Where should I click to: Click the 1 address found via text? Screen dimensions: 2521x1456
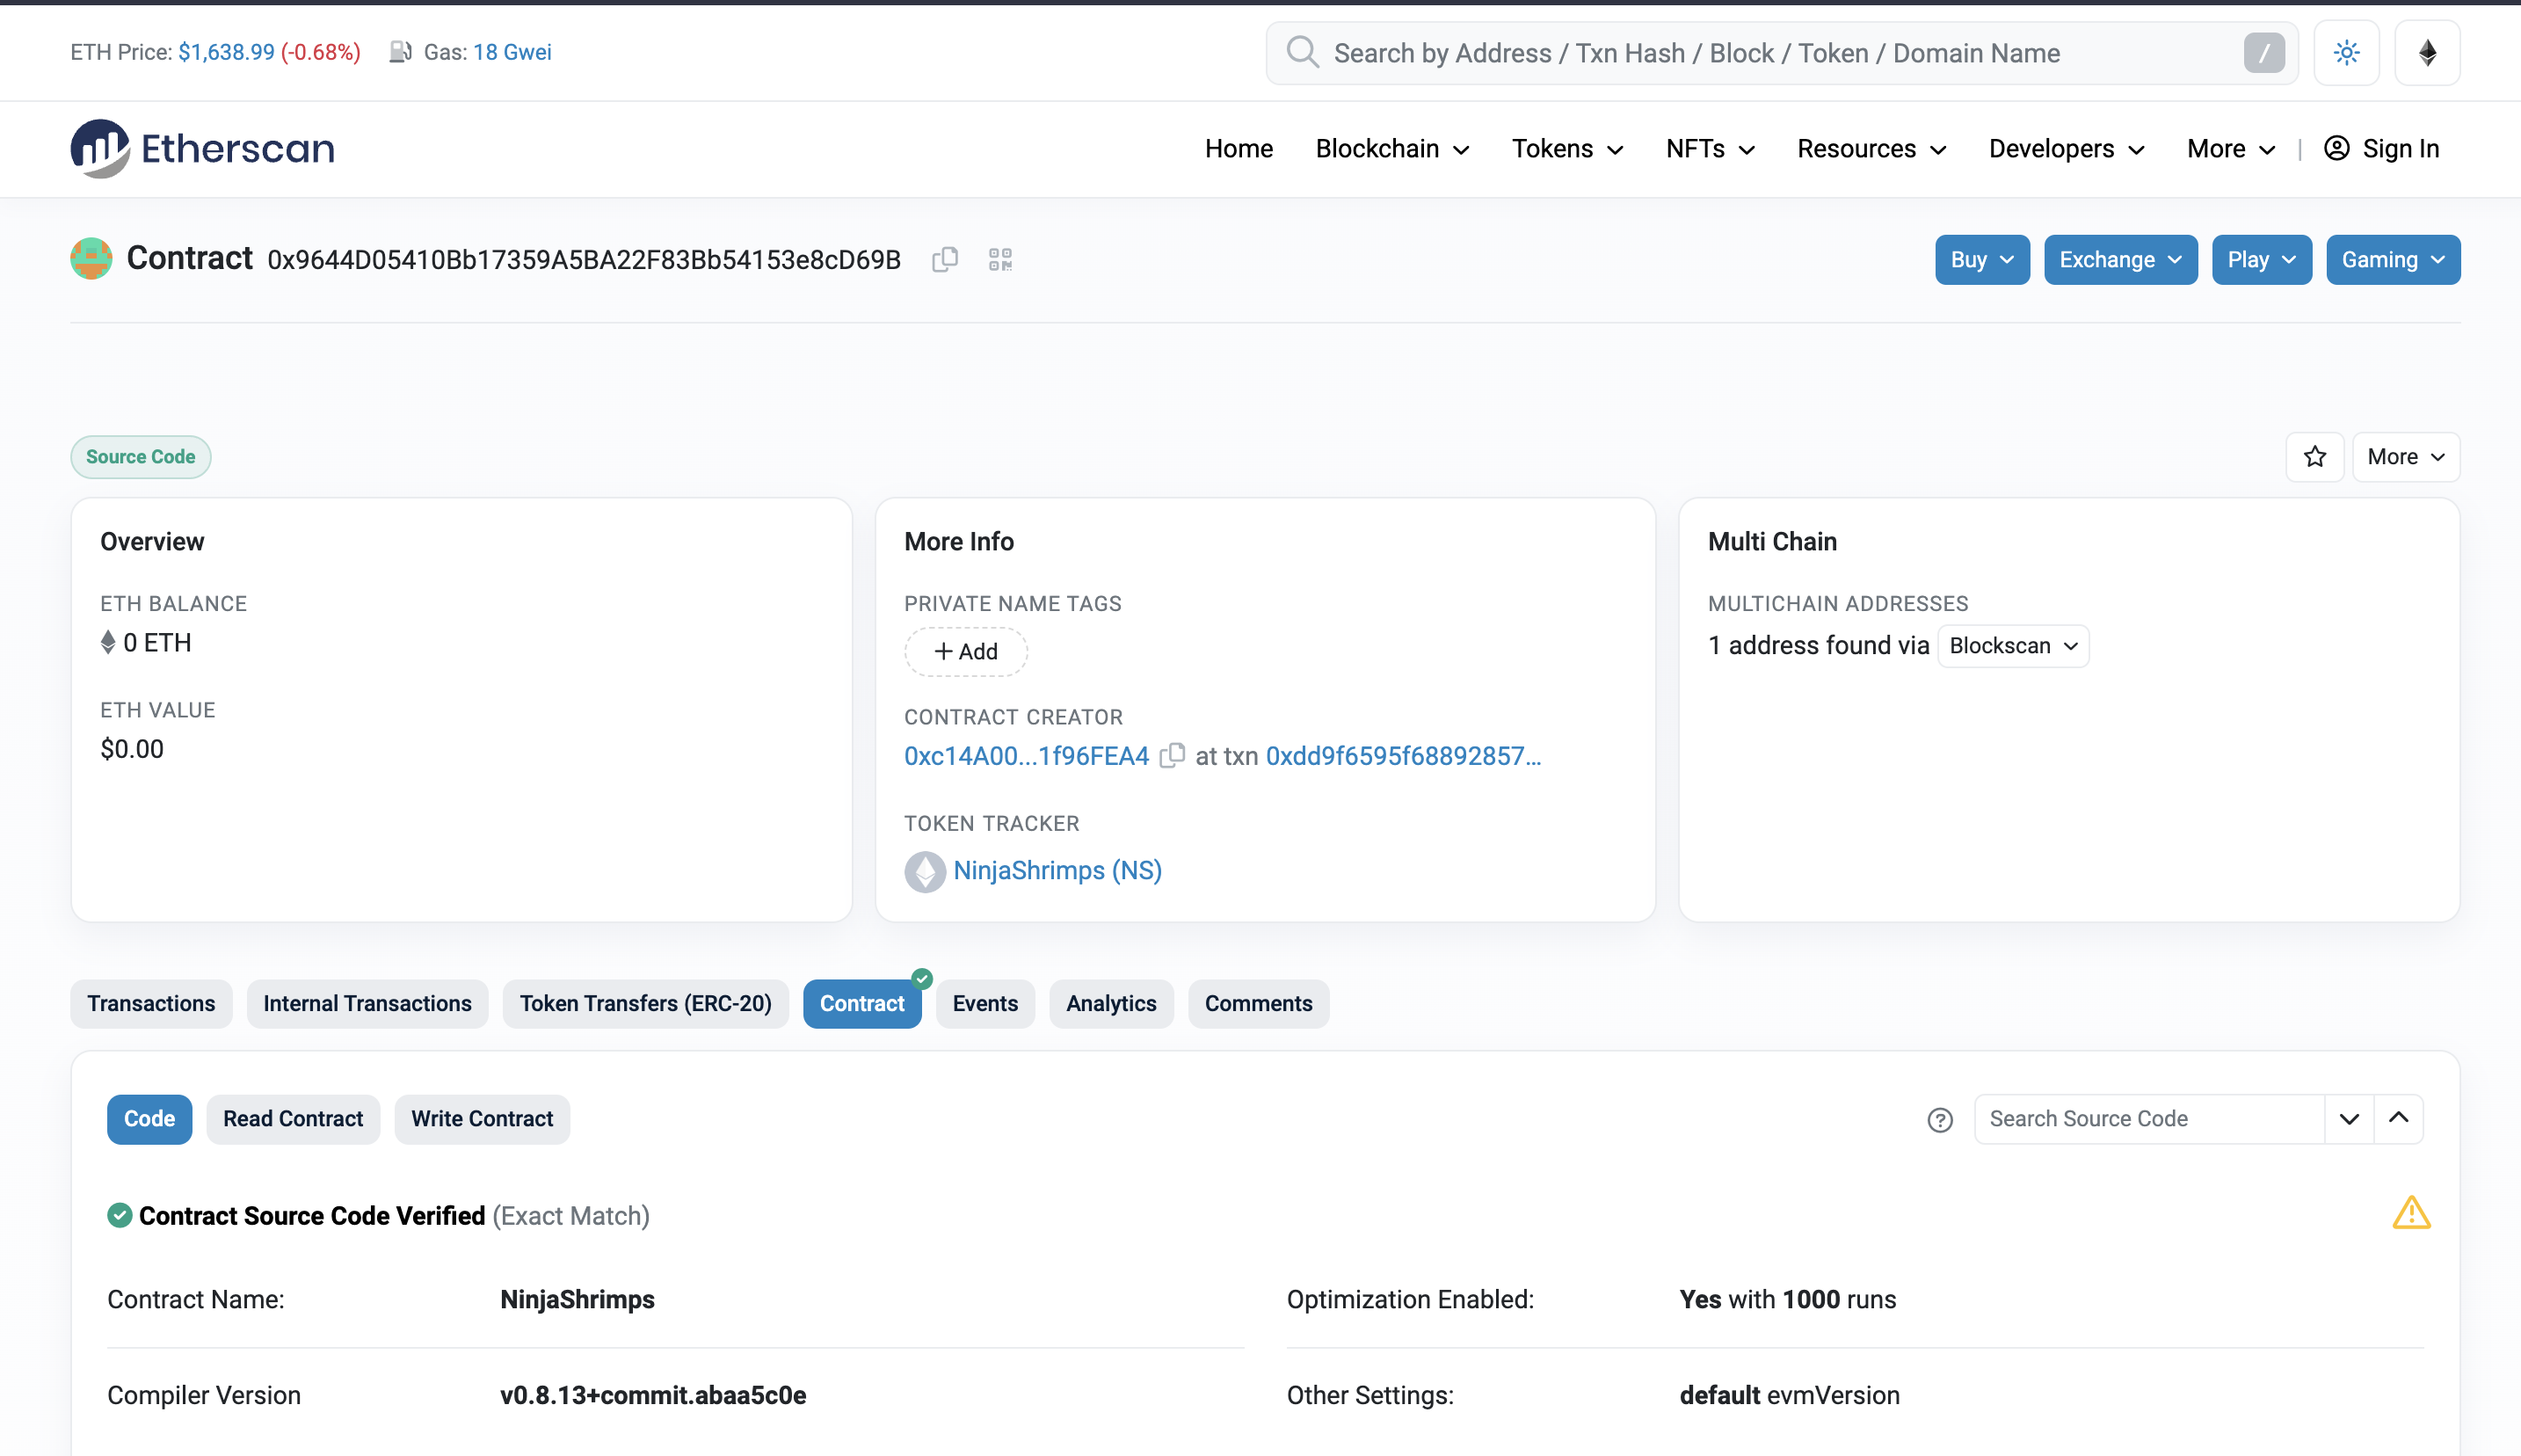coord(1819,646)
